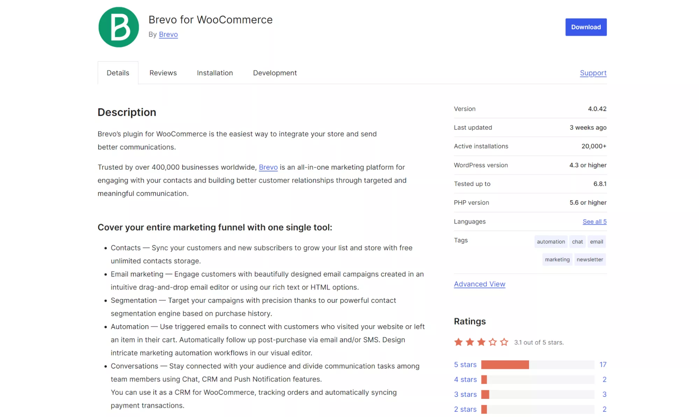
Task: Click the 20,000+ active installations value
Action: (594, 146)
